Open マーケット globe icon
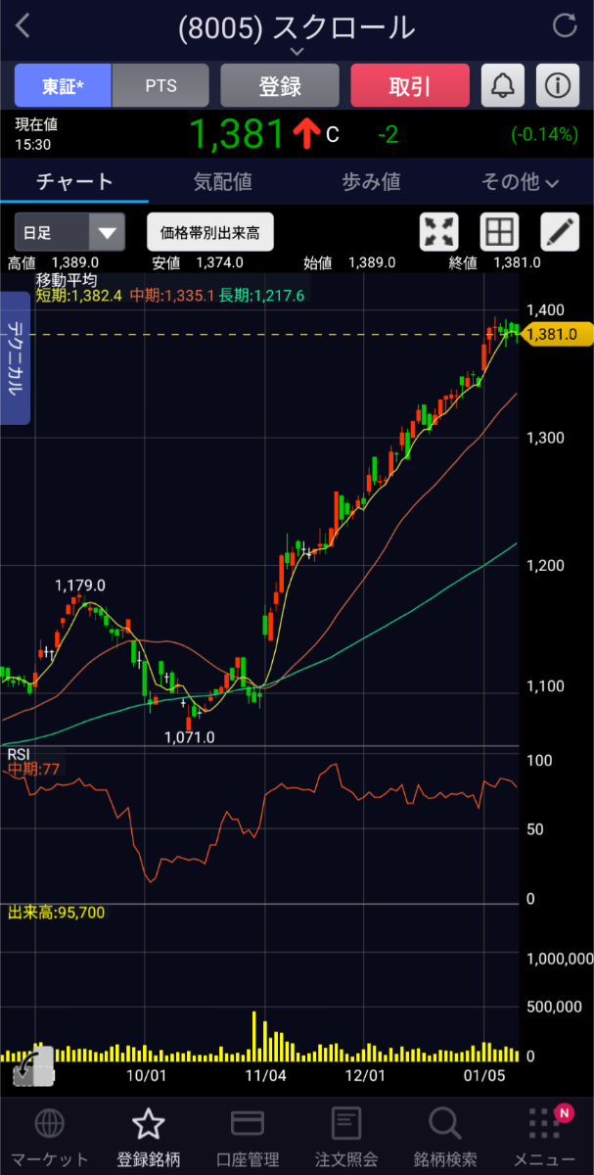The image size is (594, 1175). pos(49,1124)
